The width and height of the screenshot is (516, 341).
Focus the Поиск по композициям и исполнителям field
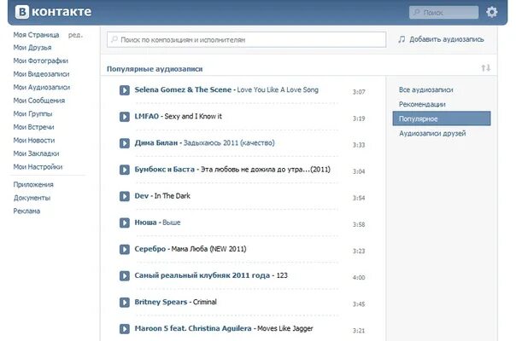(247, 40)
